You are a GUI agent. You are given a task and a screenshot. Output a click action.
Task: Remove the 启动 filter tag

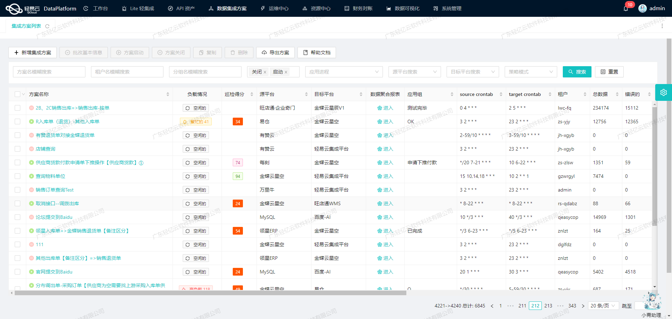286,72
